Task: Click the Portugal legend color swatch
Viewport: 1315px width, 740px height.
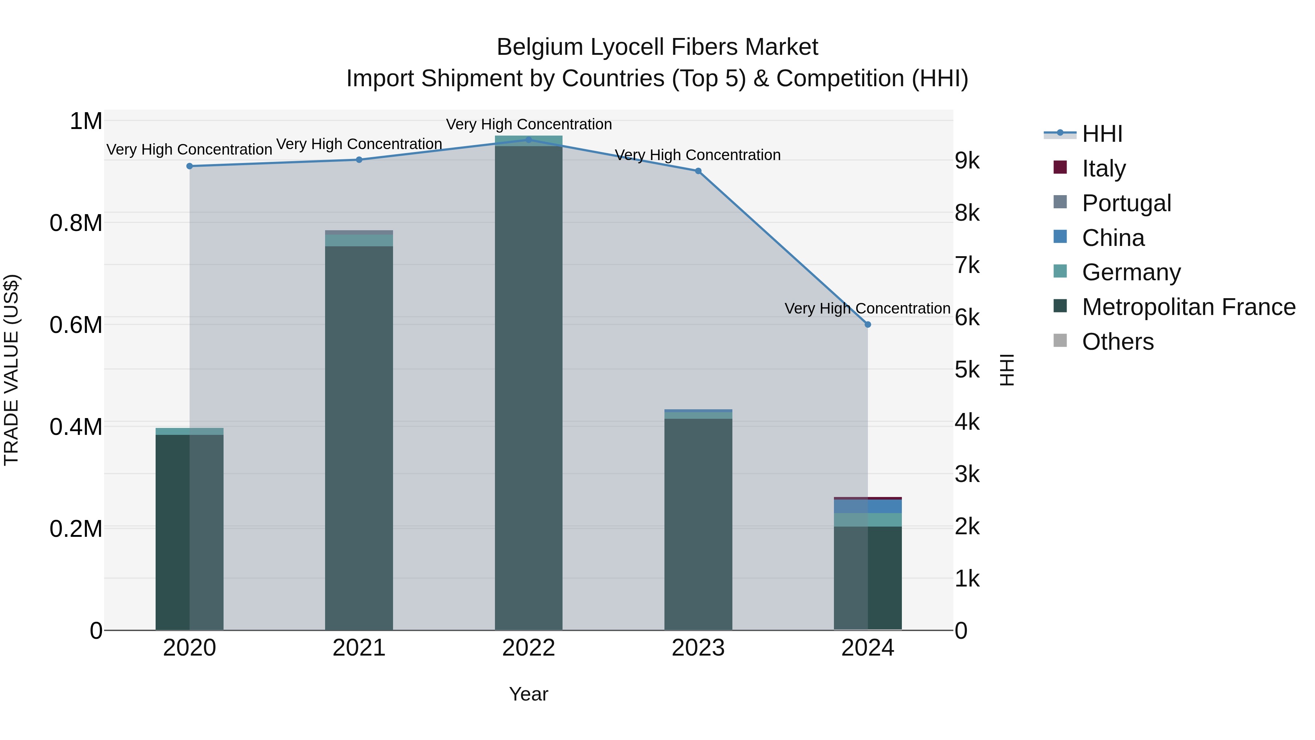Action: coord(1060,202)
